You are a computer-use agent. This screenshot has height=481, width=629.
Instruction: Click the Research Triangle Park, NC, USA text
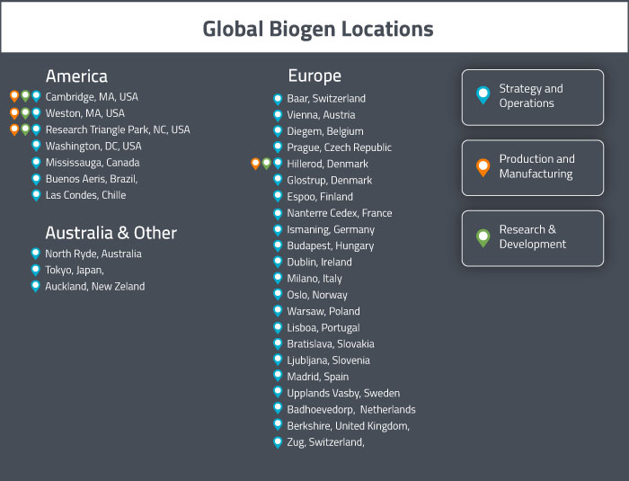118,129
